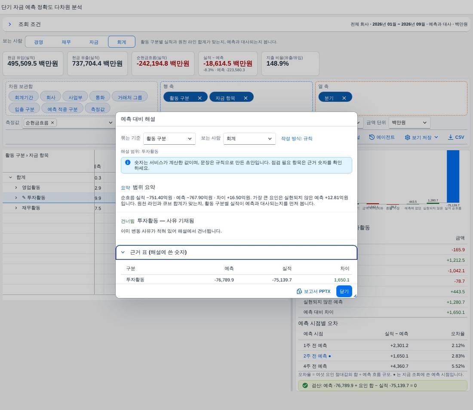The height and width of the screenshot is (410, 473).
Task: Select the 2주 전 예측 row
Action: point(384,356)
